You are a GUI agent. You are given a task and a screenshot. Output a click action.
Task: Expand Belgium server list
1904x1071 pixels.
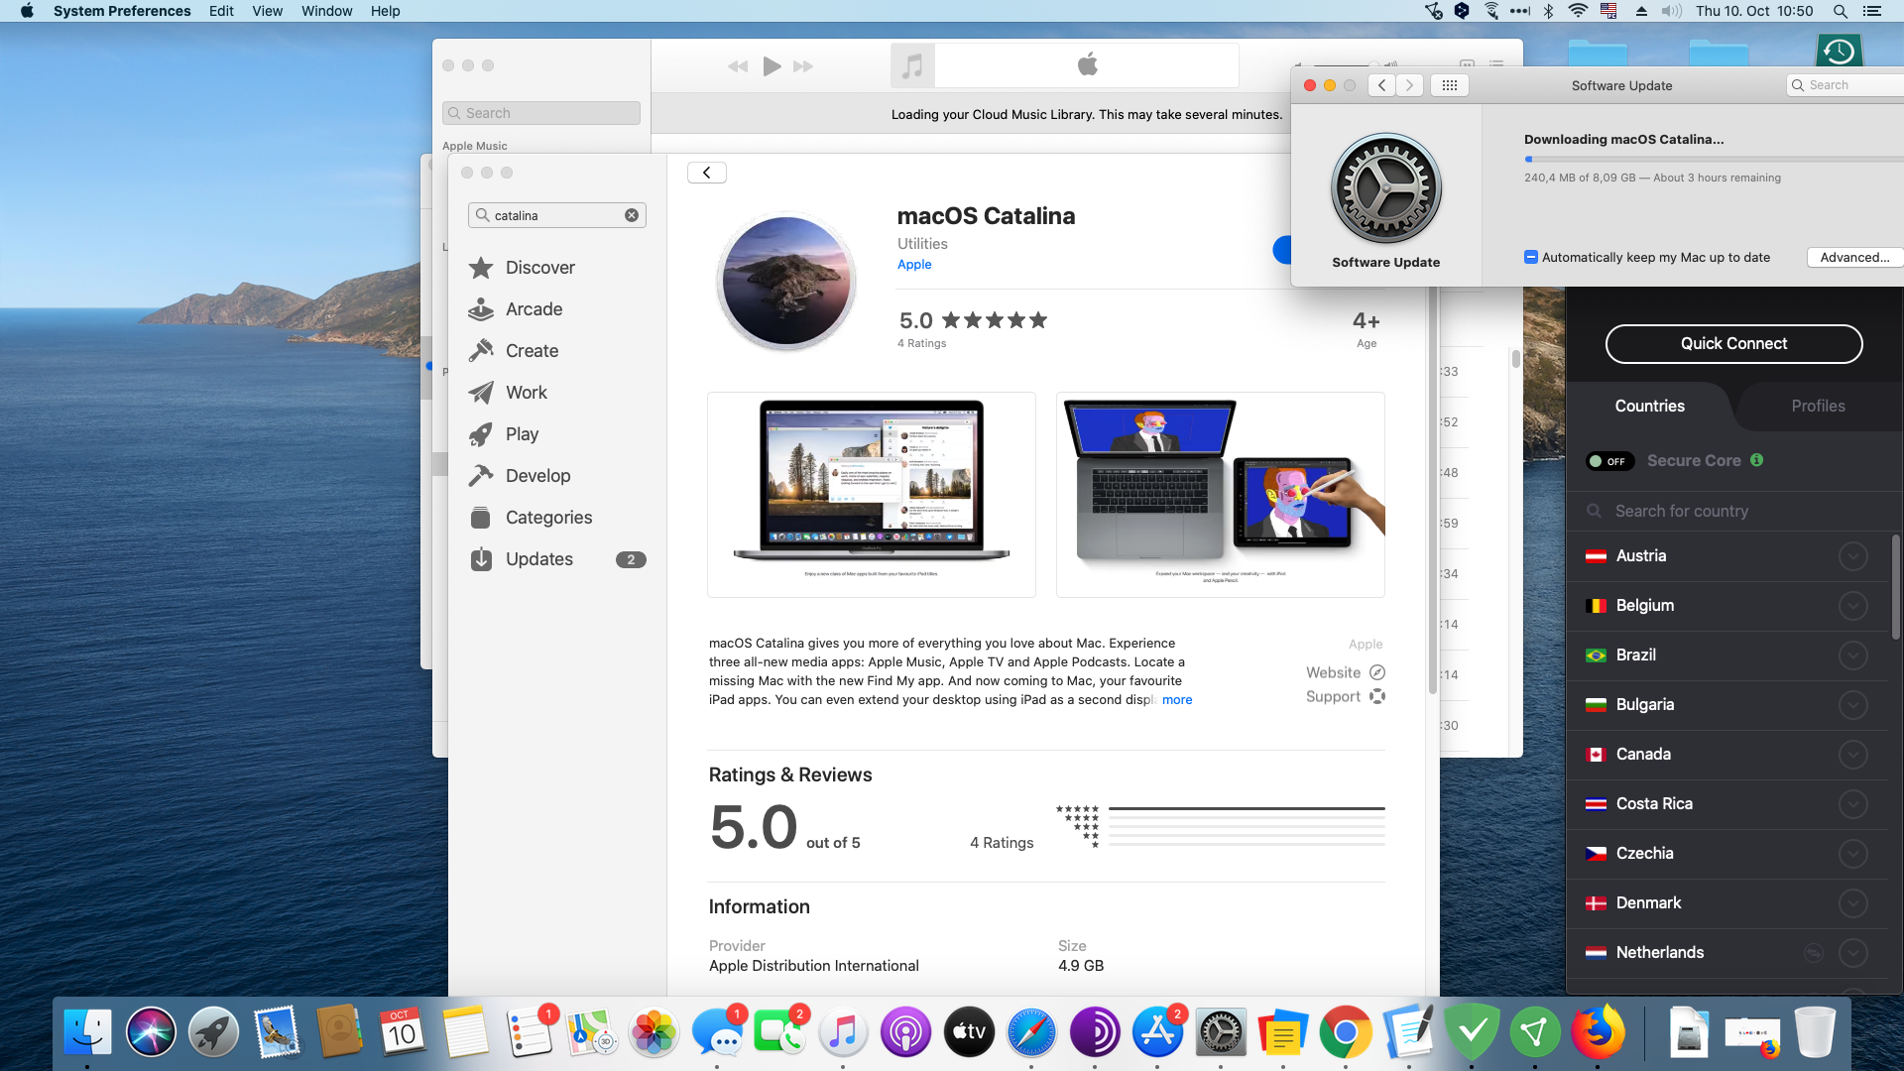point(1852,606)
